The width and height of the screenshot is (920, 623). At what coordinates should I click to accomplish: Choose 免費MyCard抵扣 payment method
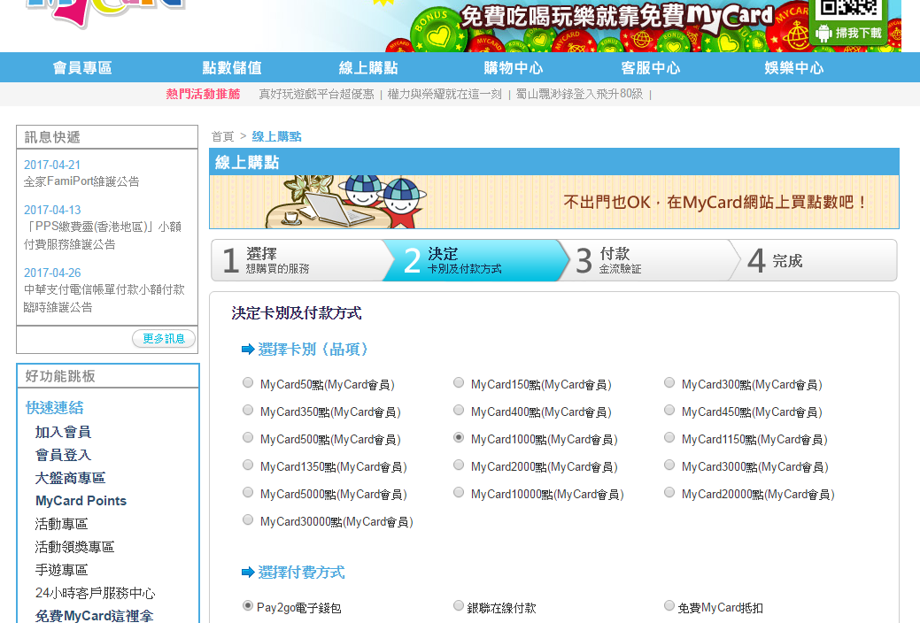point(669,606)
